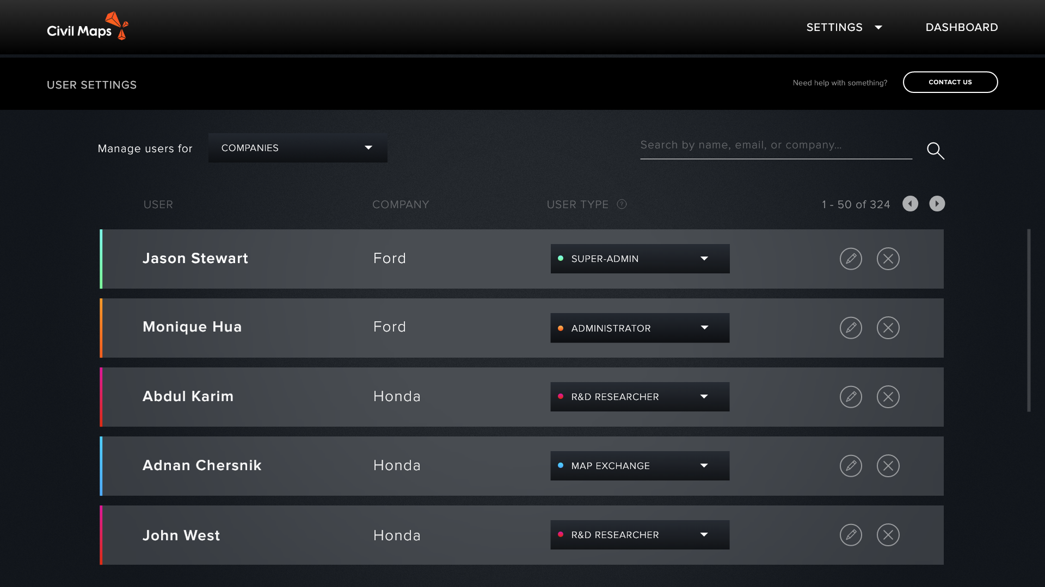Click the Civil Maps logo
The image size is (1045, 587).
tap(87, 27)
